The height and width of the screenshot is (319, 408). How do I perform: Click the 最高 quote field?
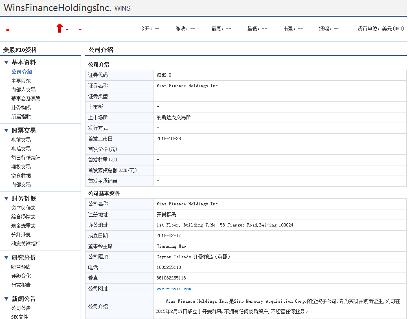pyautogui.click(x=221, y=29)
